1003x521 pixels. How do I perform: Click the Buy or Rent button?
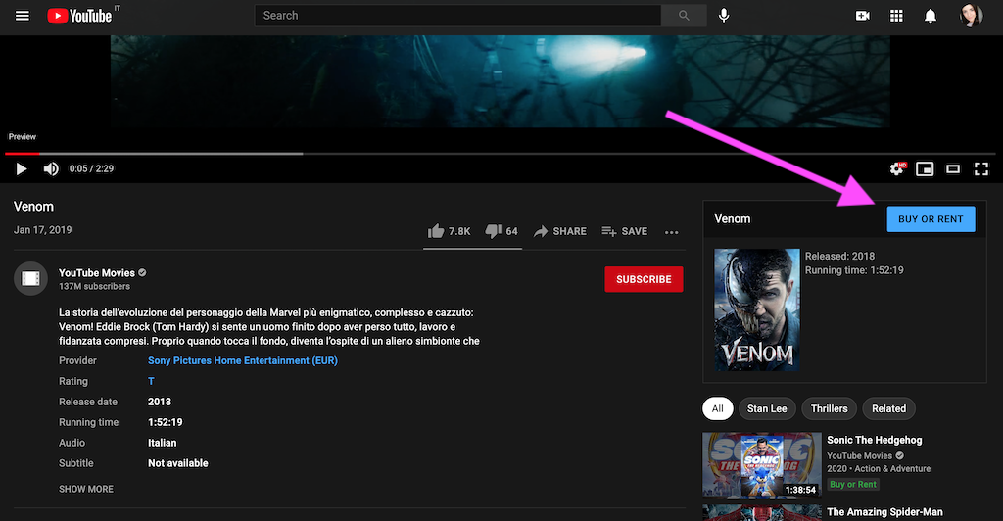click(931, 219)
